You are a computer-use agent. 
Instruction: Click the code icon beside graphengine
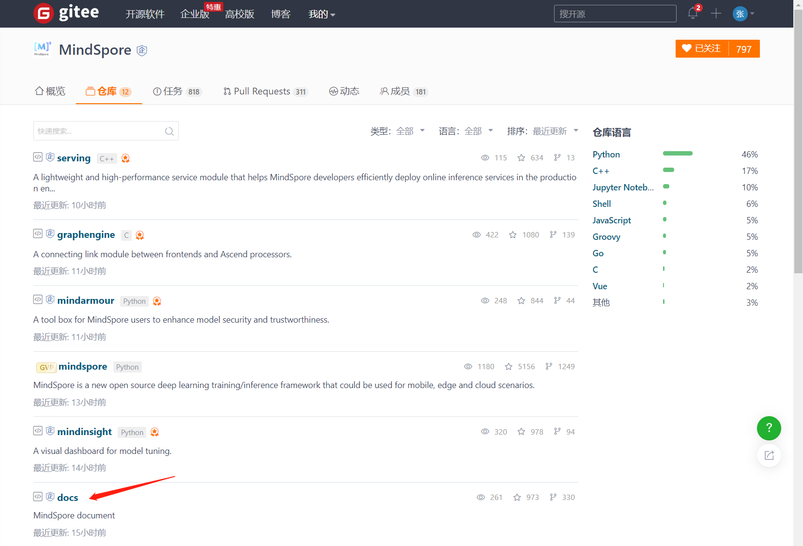point(38,234)
